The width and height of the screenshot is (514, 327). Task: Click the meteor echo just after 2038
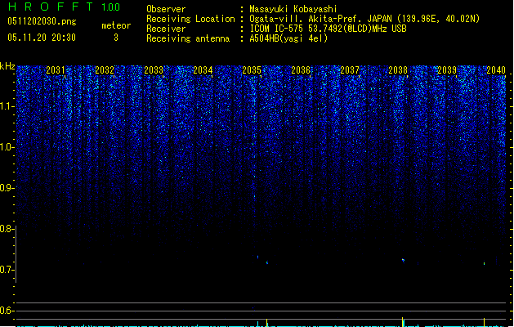pos(403,261)
